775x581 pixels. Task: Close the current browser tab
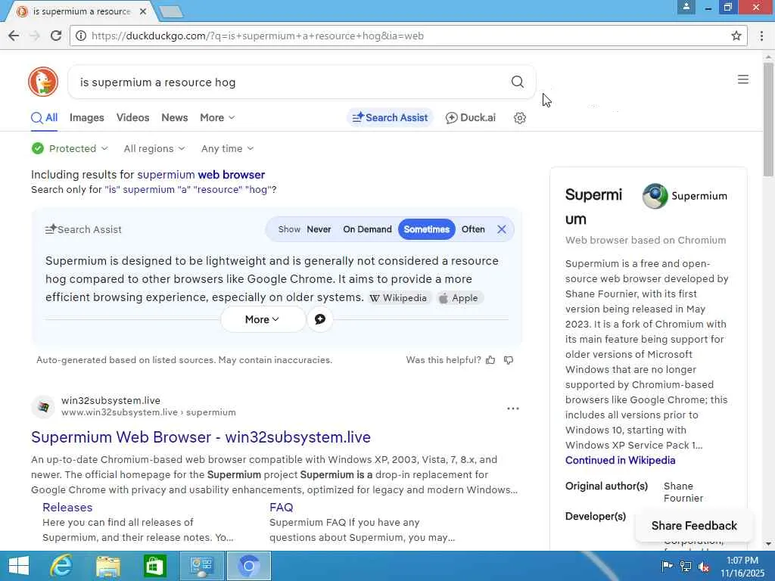click(x=143, y=11)
